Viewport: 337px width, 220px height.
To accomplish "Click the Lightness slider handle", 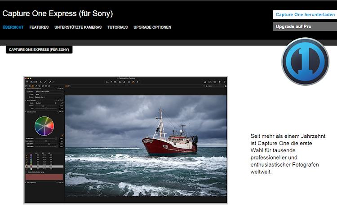I will coord(57,146).
